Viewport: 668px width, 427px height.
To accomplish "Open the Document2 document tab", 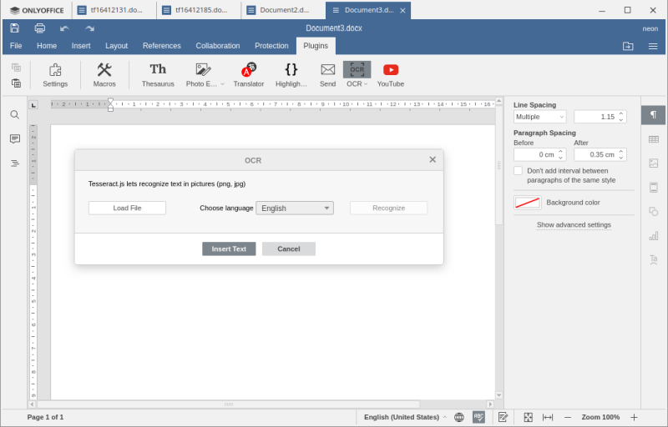I will (282, 10).
